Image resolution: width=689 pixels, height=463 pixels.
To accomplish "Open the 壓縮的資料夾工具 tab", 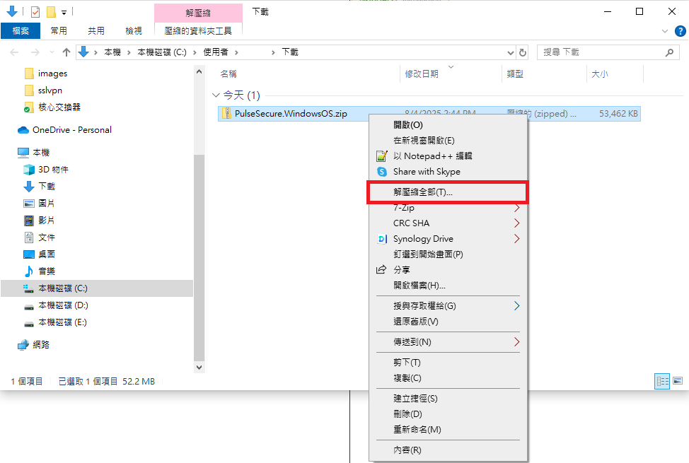I will [x=198, y=31].
